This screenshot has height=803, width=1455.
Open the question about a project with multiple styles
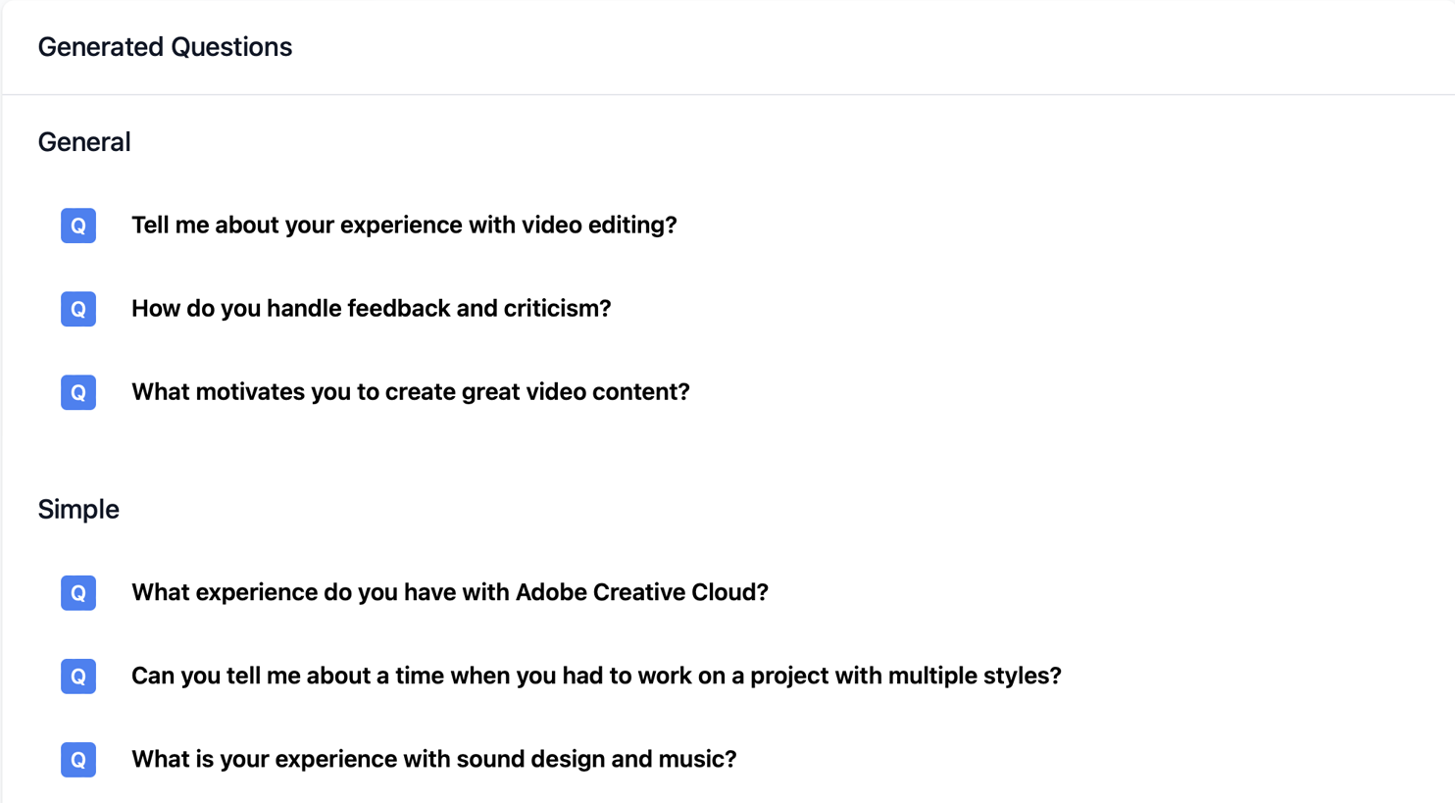pos(595,677)
